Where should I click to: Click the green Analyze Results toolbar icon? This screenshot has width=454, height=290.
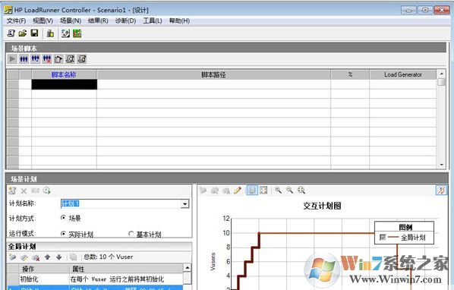point(77,33)
